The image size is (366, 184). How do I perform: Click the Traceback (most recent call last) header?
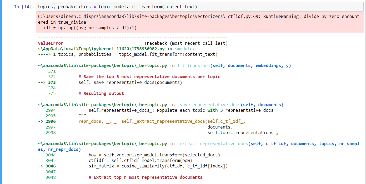click(186, 43)
